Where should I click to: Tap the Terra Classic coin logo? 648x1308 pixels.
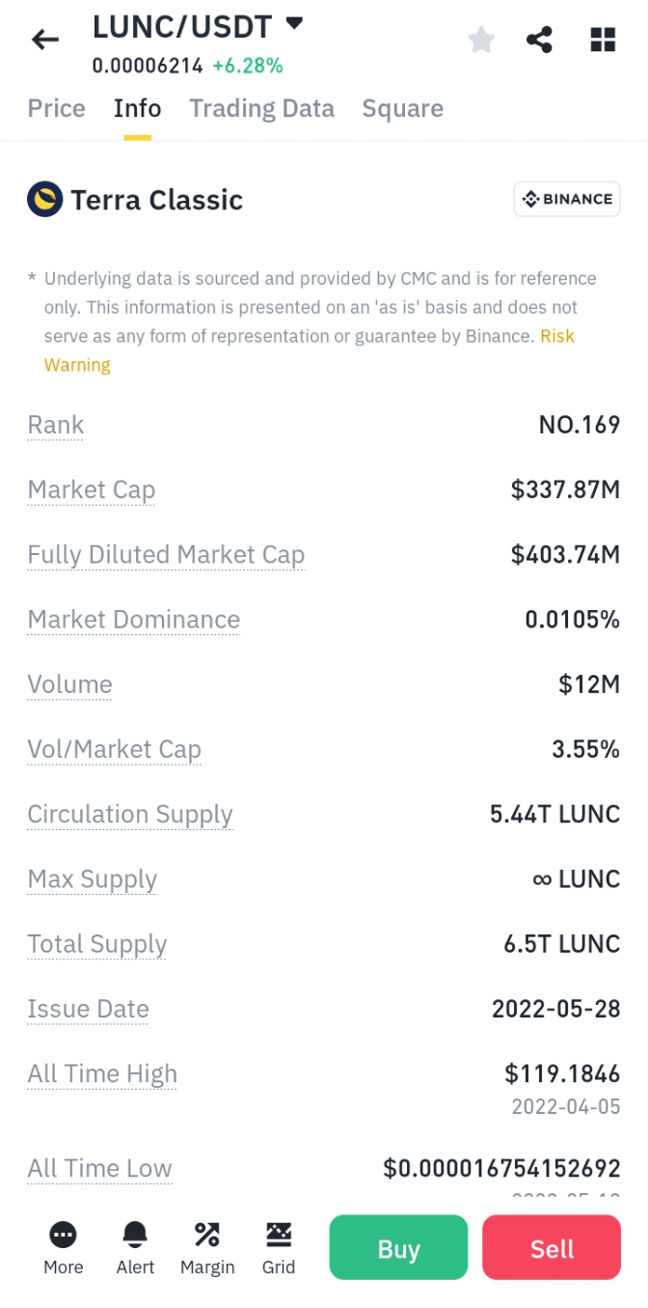coord(44,200)
